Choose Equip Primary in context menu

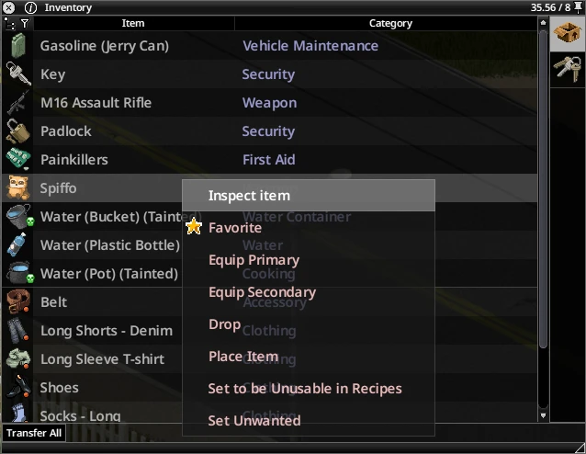pyautogui.click(x=254, y=260)
